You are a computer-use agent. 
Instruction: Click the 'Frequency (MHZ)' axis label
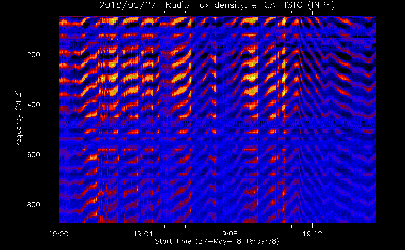[x=19, y=120]
